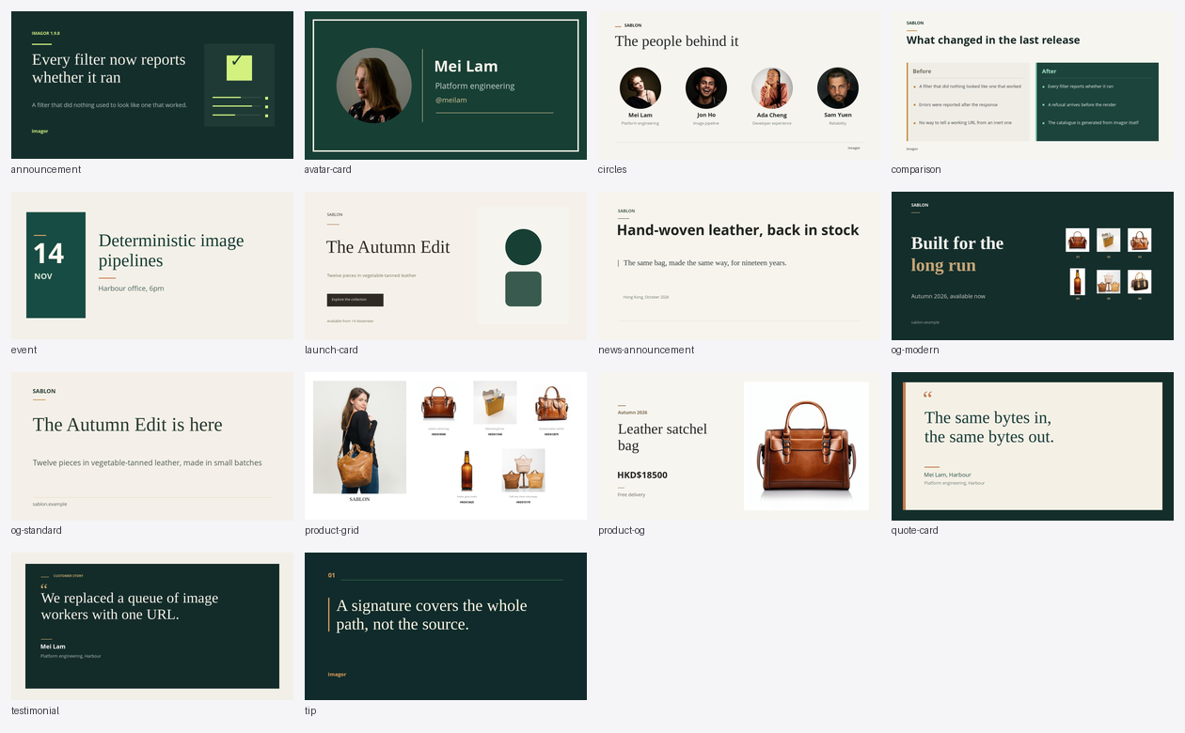Click the 'comparison' caption label
The height and width of the screenshot is (733, 1185).
916,170
